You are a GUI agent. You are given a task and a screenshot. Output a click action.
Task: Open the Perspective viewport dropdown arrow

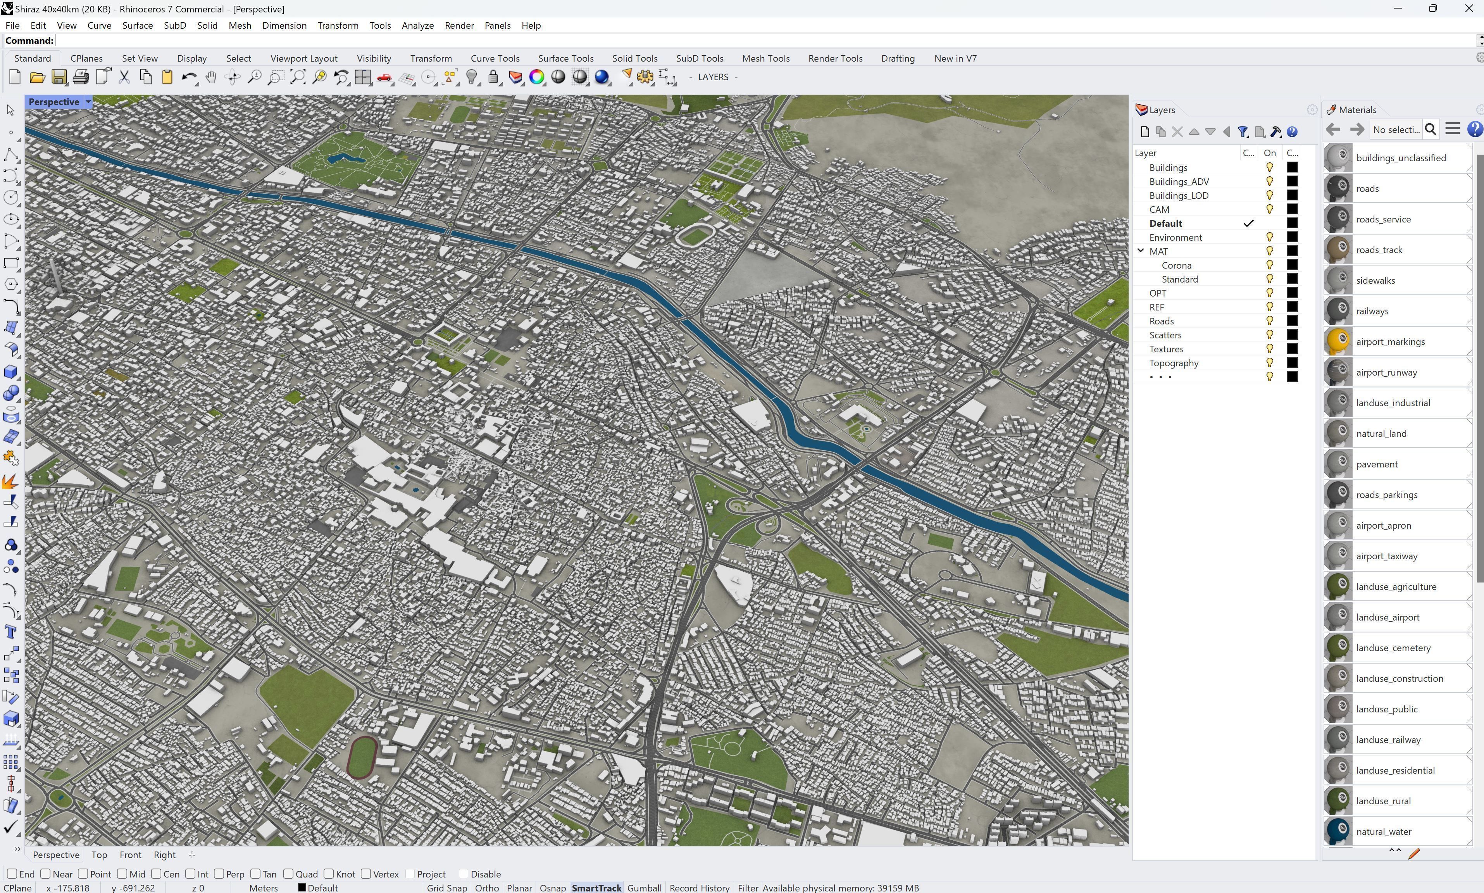point(88,102)
